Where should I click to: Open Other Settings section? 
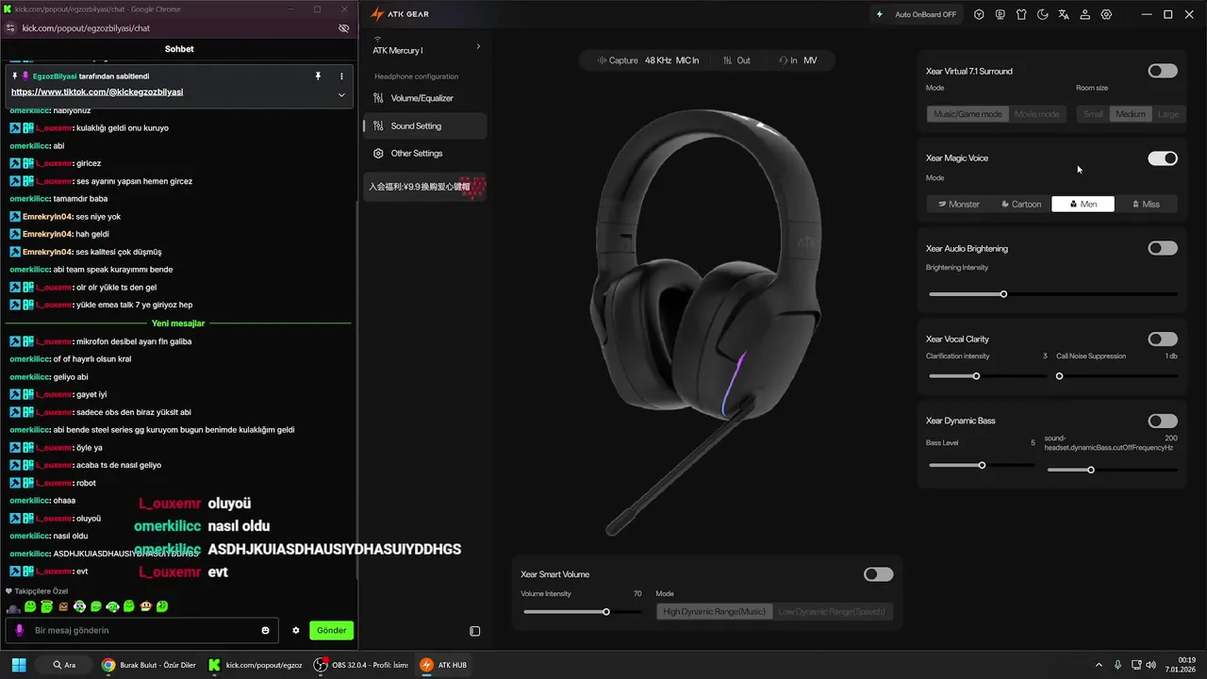click(x=424, y=153)
